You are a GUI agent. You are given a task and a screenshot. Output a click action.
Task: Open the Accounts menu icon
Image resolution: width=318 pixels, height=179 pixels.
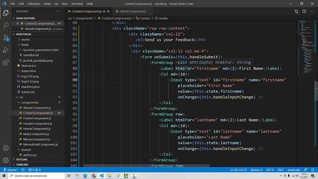point(5,148)
